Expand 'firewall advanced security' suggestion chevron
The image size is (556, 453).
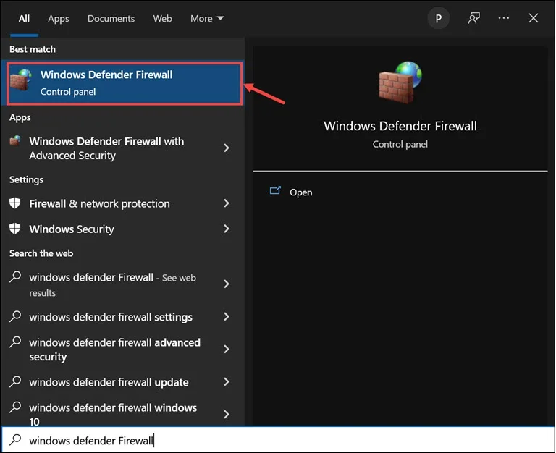click(x=226, y=349)
